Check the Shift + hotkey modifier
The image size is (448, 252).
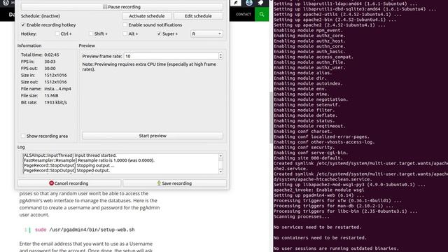[91, 34]
